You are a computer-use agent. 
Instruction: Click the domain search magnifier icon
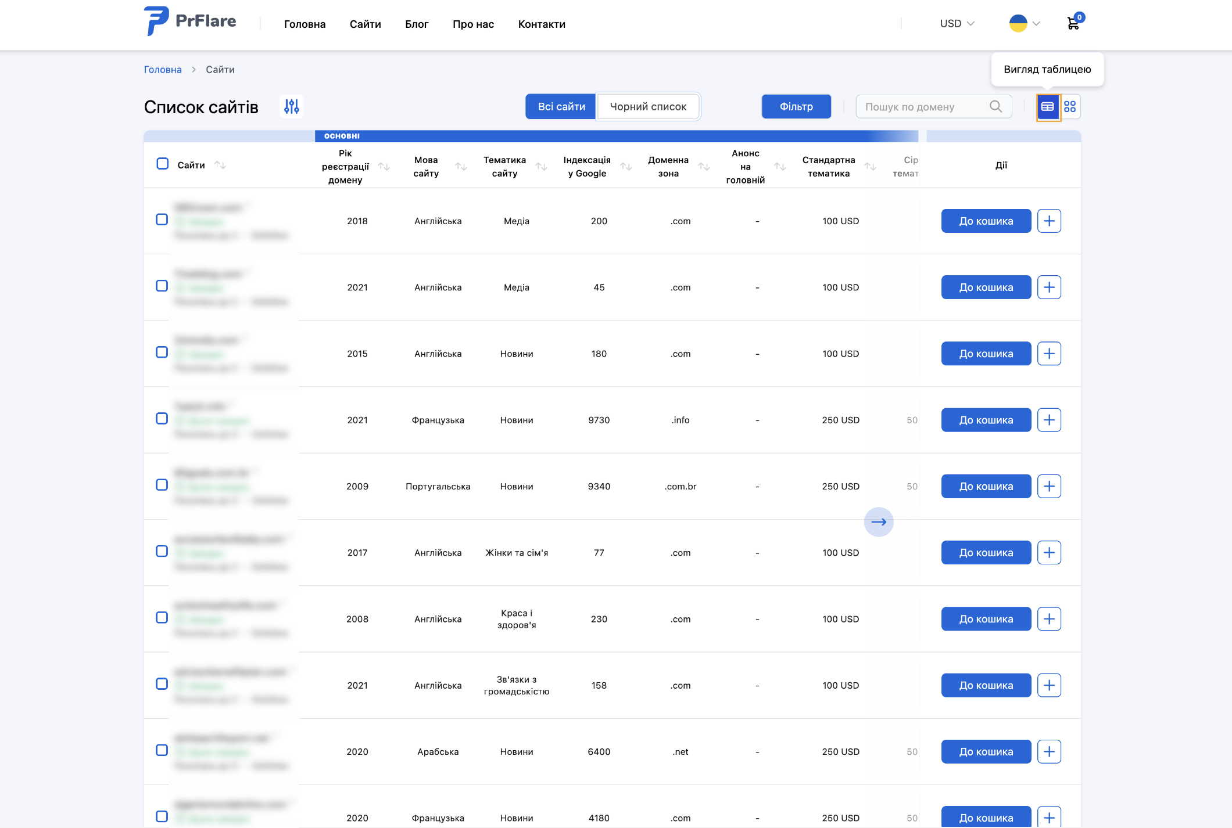995,107
